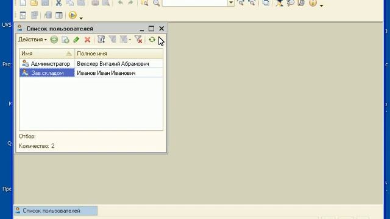Viewport: 390px width, 219px height.
Task: Click the Open folder icon in main toolbar
Action: pyautogui.click(x=34, y=2)
